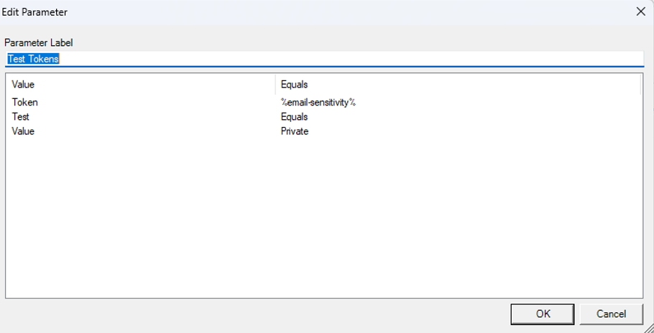654x333 pixels.
Task: Click divider at right of Equals header
Action: tap(640, 85)
